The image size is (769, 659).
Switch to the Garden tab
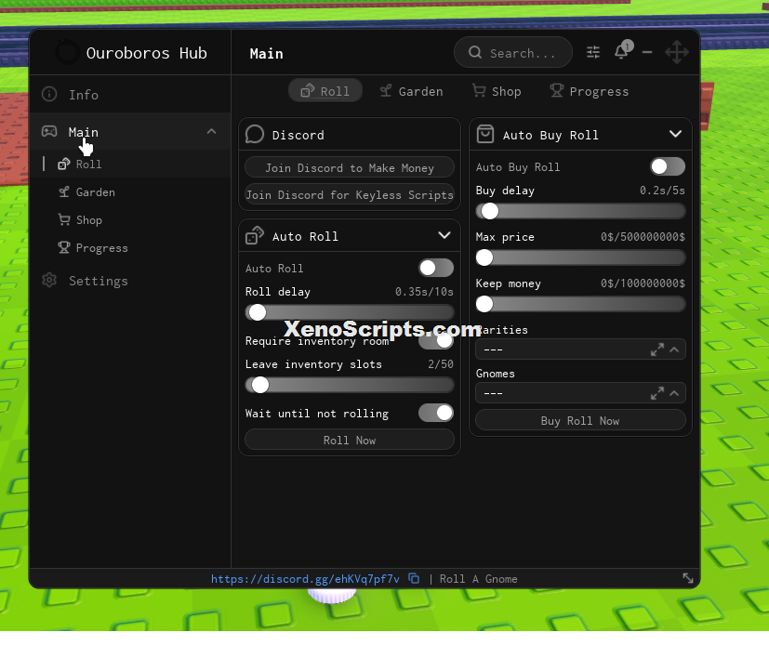click(x=412, y=91)
